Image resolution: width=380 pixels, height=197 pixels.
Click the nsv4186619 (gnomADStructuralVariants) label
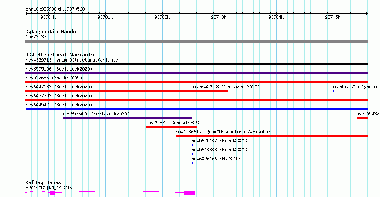pyautogui.click(x=223, y=132)
